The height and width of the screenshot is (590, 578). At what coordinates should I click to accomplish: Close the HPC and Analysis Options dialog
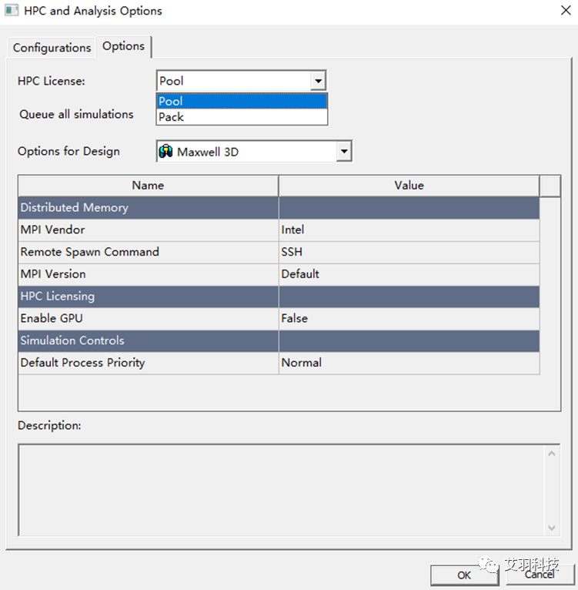pyautogui.click(x=566, y=11)
